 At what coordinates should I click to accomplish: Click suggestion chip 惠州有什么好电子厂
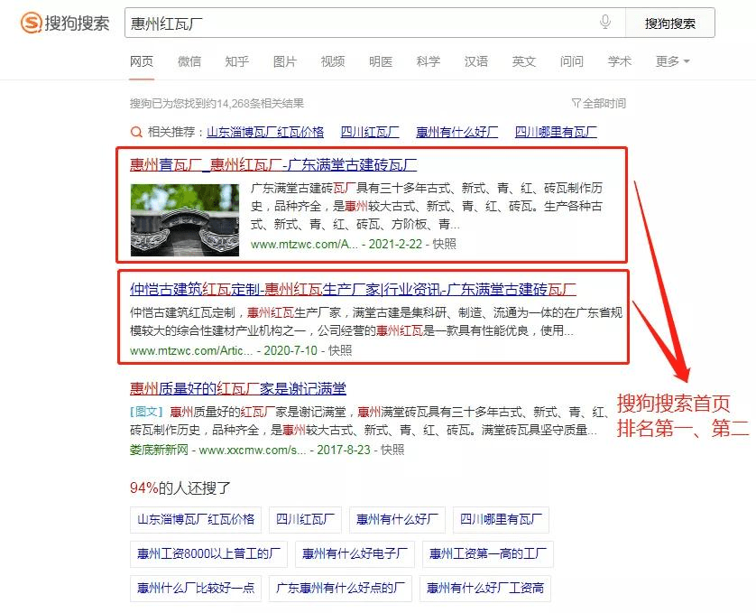tap(355, 553)
